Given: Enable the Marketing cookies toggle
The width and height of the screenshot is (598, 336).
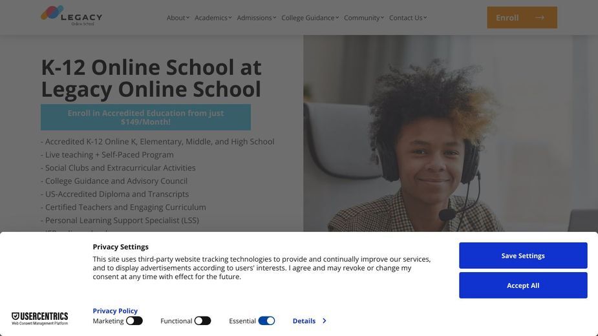Looking at the screenshot, I should click(x=134, y=320).
